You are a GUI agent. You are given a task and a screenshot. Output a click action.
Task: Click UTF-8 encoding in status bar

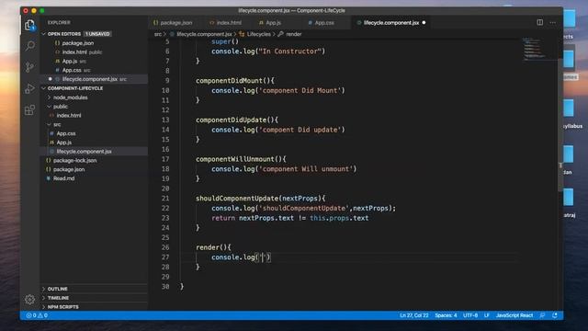(470, 315)
